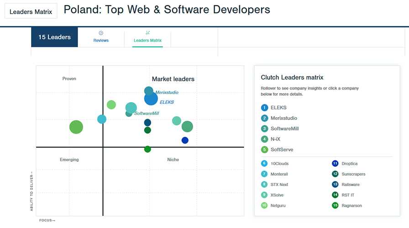Click the Leaders Matrix chart icon

(147, 32)
